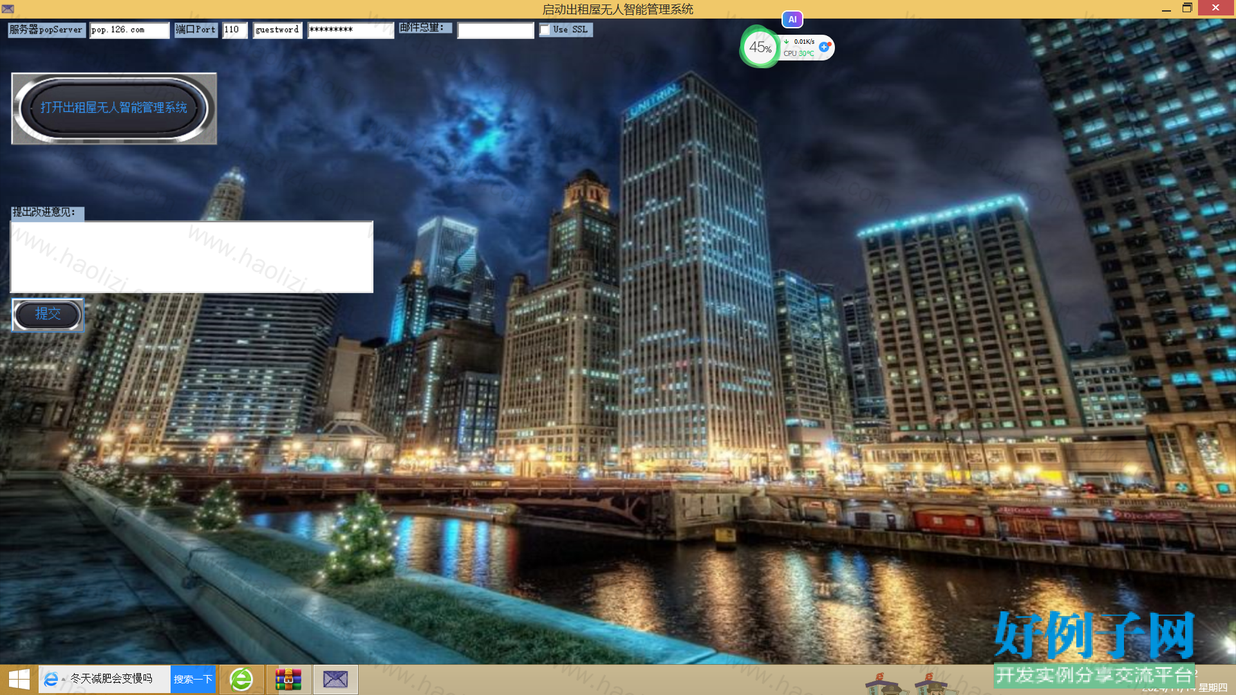This screenshot has height=695, width=1236.
Task: Click the mail total count field
Action: click(x=496, y=30)
